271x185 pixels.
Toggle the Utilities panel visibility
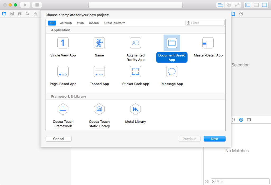264,5
